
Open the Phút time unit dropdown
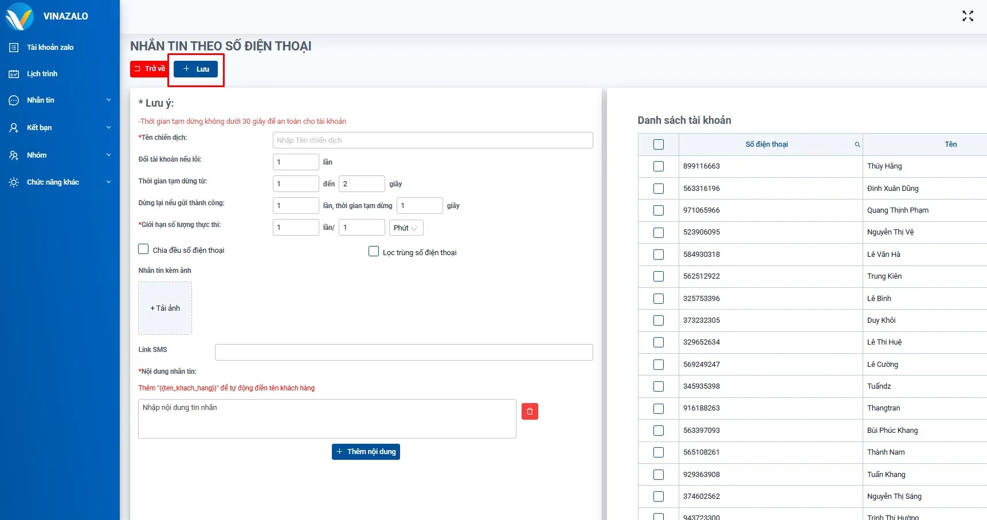(406, 228)
